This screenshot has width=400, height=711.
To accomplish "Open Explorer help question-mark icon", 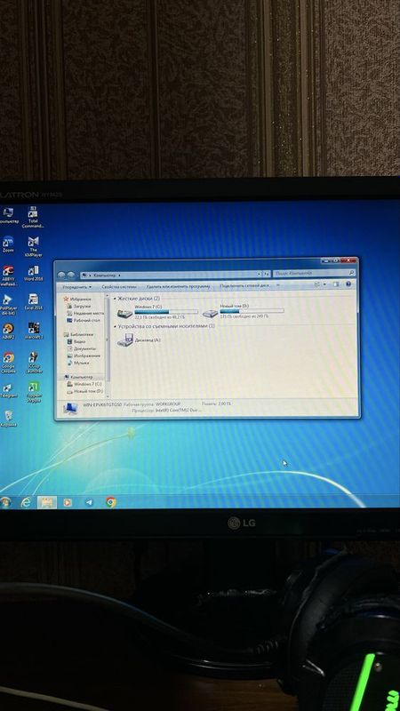I will click(x=348, y=284).
